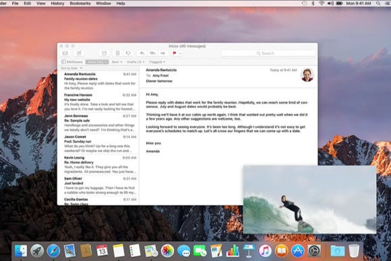This screenshot has width=391, height=261.
Task: Click the Amy Frost recipient name
Action: point(160,75)
